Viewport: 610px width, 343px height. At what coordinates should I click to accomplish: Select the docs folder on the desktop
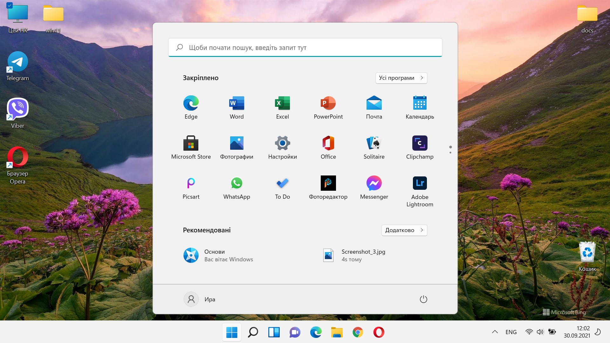pyautogui.click(x=587, y=19)
